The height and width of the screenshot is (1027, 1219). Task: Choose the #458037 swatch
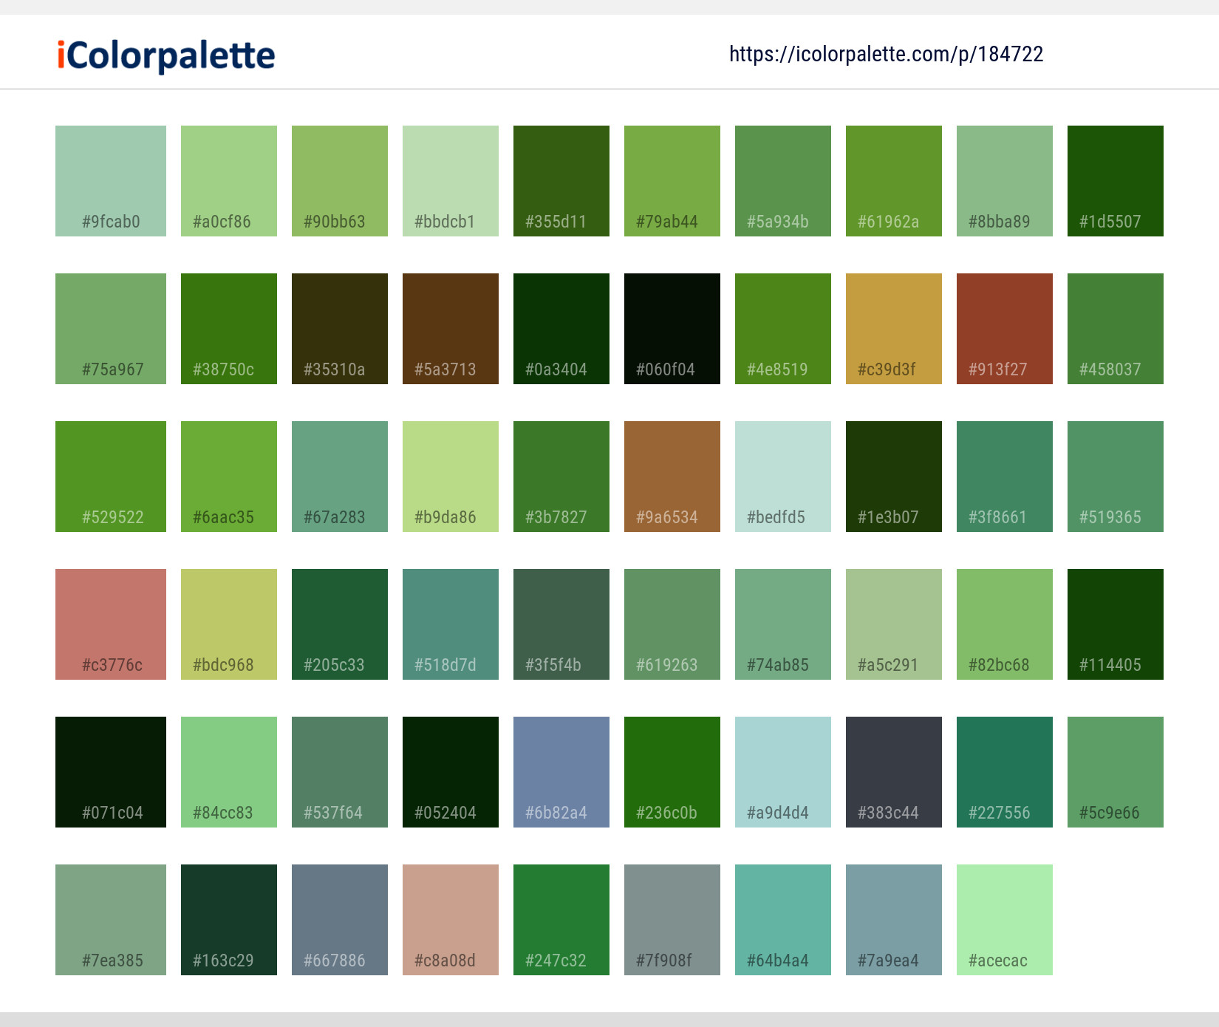(1116, 329)
